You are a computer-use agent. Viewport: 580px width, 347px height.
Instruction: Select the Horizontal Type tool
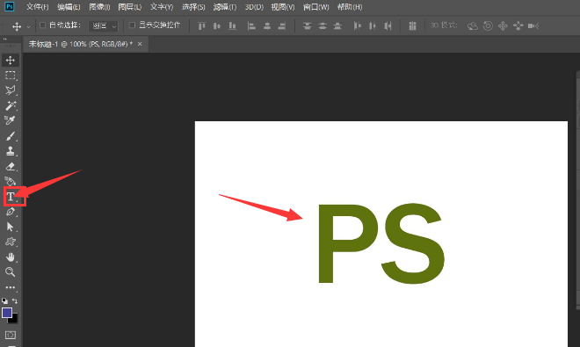point(11,197)
